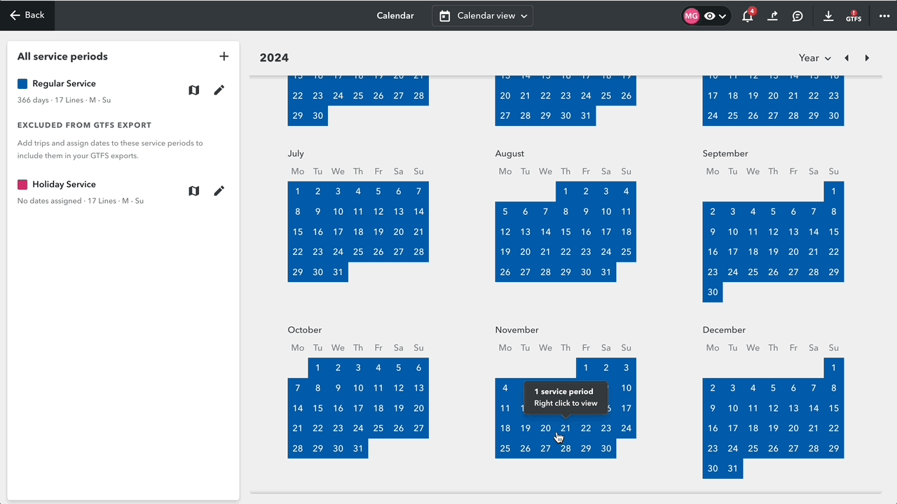Click the Holiday Service pink color swatch
This screenshot has width=897, height=504.
[22, 183]
